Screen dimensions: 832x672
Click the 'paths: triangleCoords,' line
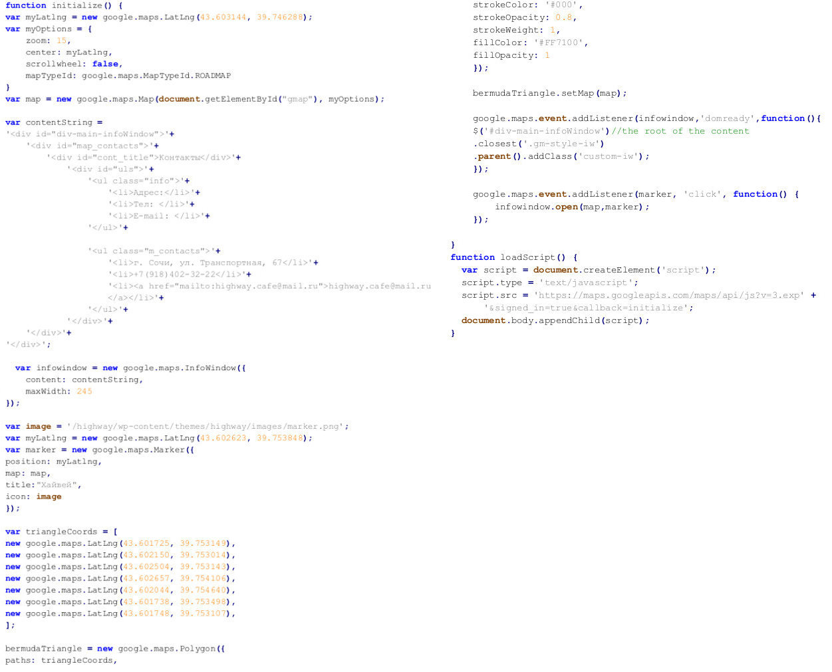pos(61,661)
